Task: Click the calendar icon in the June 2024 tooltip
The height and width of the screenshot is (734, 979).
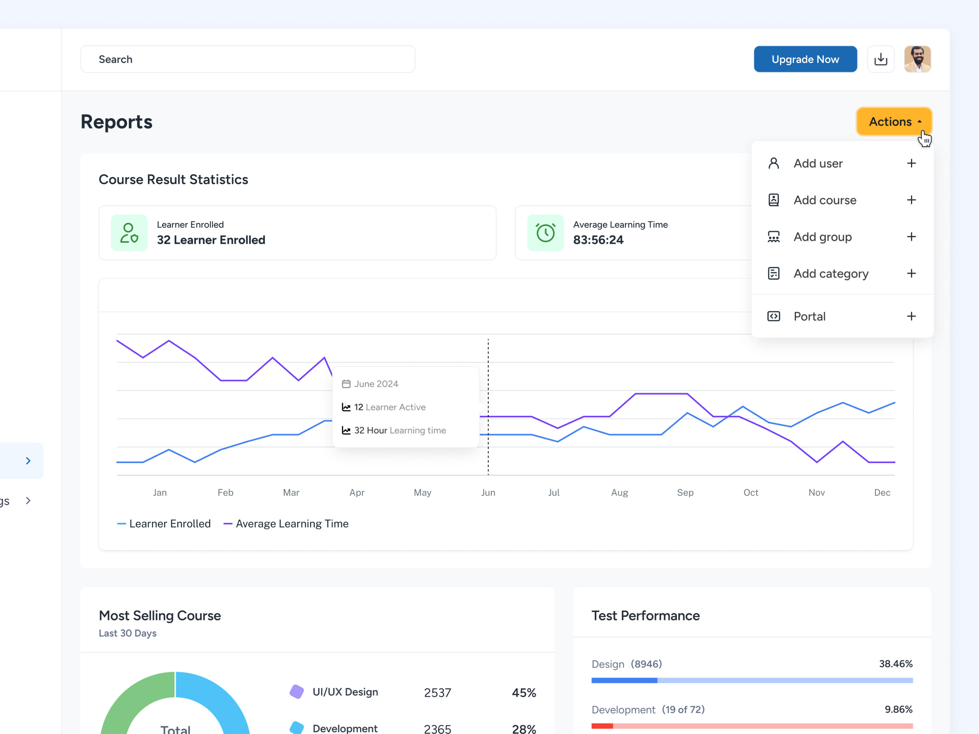Action: coord(347,384)
